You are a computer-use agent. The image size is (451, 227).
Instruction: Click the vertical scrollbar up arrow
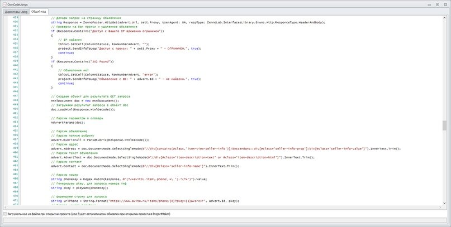[444, 17]
